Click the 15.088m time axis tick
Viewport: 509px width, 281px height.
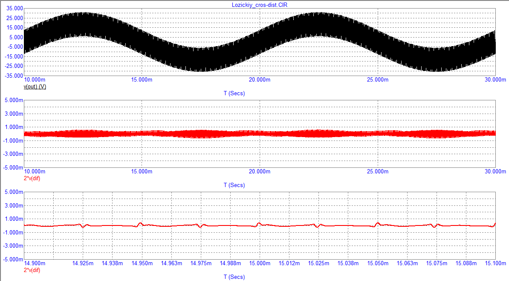coord(466,263)
